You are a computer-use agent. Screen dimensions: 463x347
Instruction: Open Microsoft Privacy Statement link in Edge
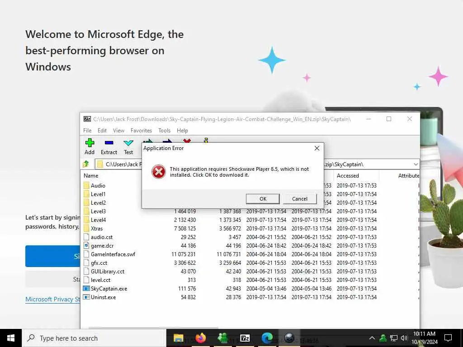point(52,299)
